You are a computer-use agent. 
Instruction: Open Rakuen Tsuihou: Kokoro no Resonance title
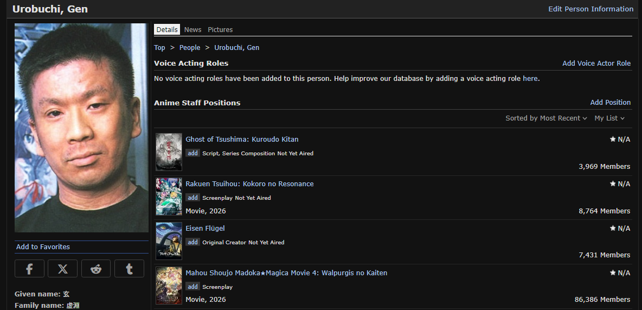pyautogui.click(x=250, y=184)
